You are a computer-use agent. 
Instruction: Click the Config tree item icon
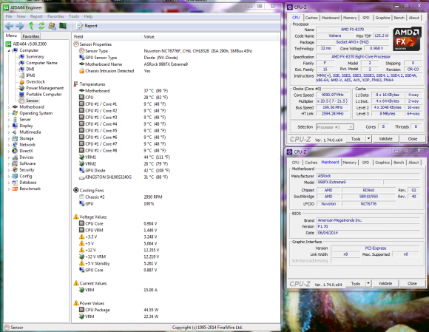[15, 176]
